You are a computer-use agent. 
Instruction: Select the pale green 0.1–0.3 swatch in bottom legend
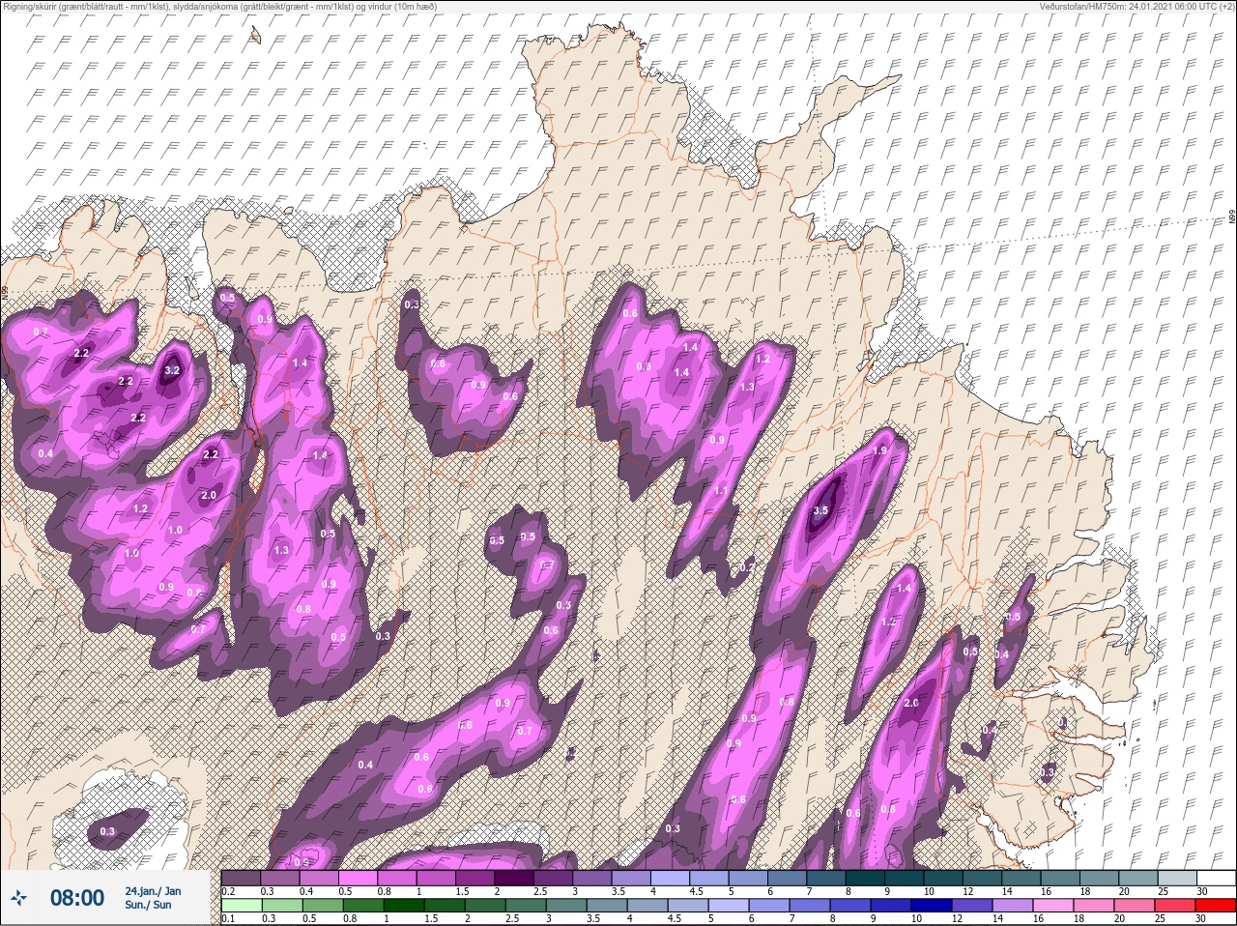(242, 907)
